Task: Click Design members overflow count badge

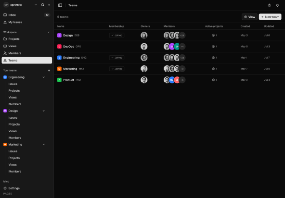Action: (x=182, y=35)
